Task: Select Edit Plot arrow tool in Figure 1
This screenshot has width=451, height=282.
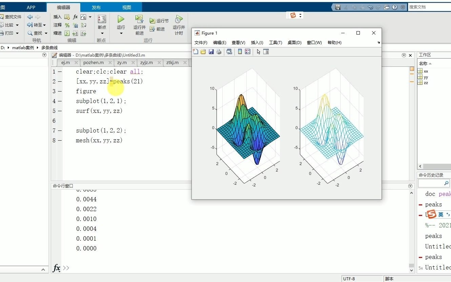Action: click(259, 52)
